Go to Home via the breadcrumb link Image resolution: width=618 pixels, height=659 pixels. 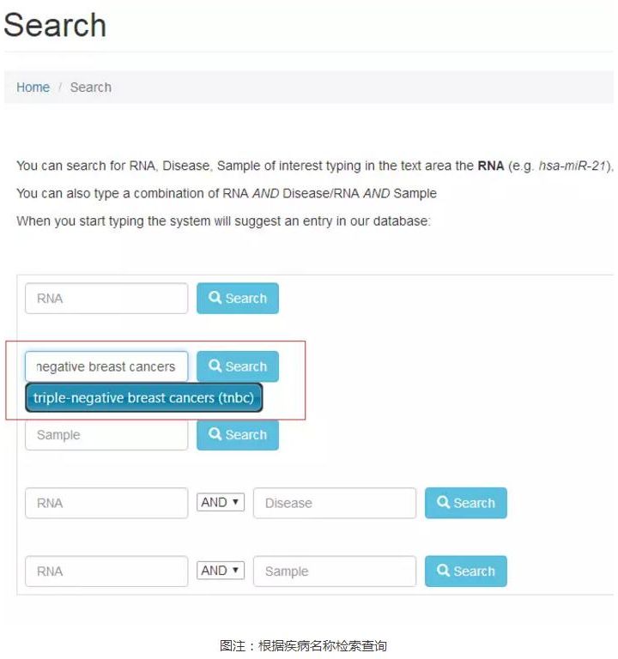tap(33, 88)
